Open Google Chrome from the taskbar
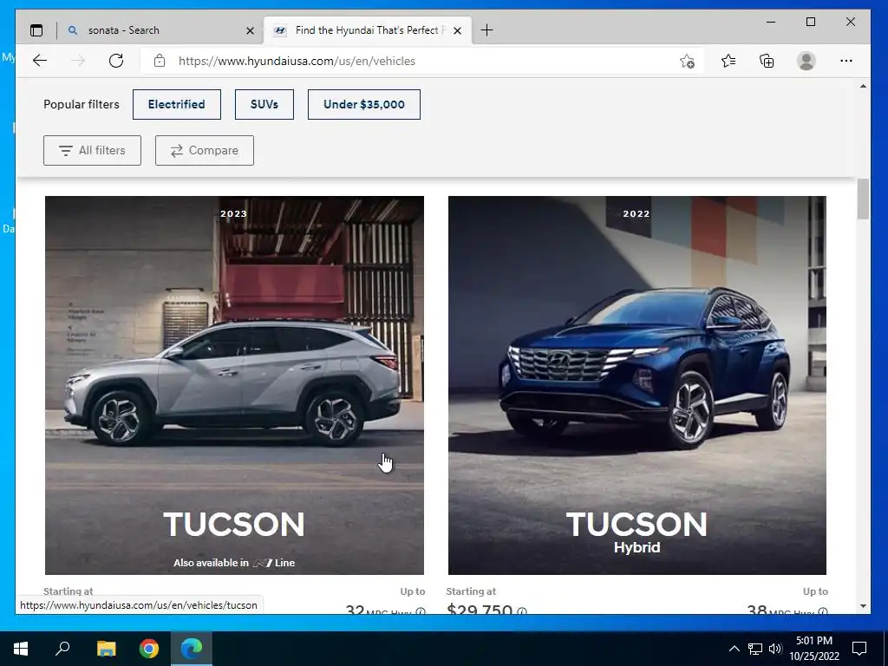888x666 pixels. tap(149, 649)
